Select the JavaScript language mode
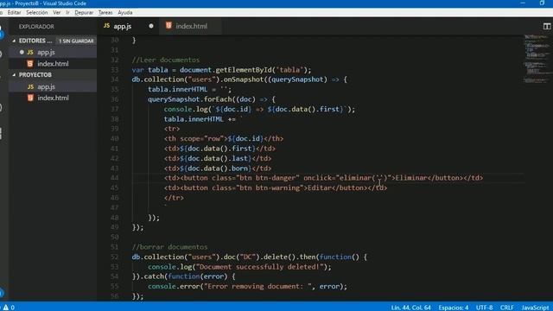Image resolution: width=553 pixels, height=311 pixels. pyautogui.click(x=535, y=308)
